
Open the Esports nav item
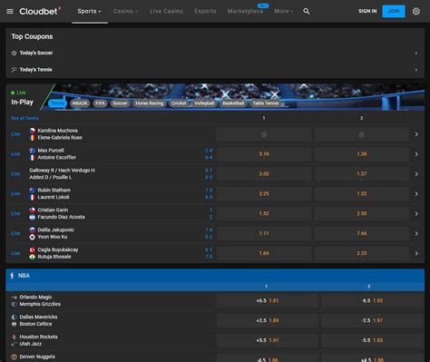click(205, 12)
